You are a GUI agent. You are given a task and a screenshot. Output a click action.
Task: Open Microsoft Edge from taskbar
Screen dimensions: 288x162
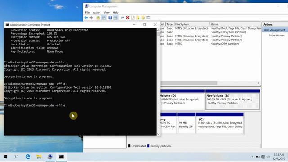point(28,157)
